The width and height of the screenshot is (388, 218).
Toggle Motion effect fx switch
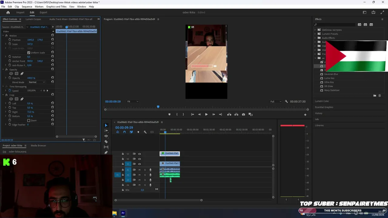tap(6, 36)
